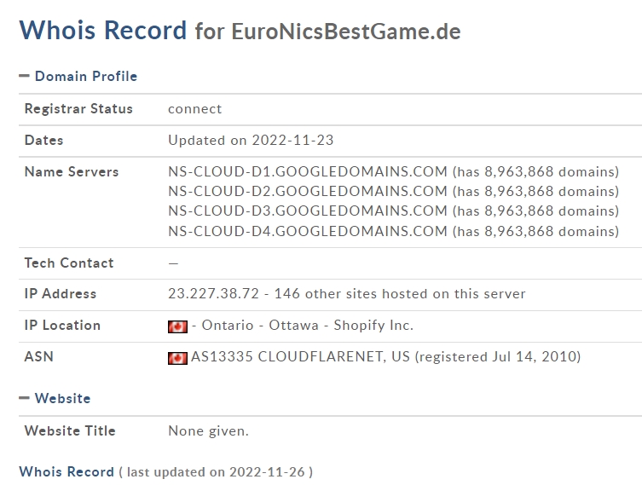Open NS-CLOUD-D4.GOOGLEDOMAINS.COM name server
This screenshot has height=485, width=642.
click(308, 231)
